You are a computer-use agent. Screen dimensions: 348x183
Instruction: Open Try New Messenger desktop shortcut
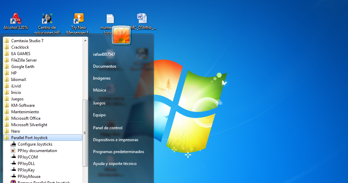click(79, 23)
